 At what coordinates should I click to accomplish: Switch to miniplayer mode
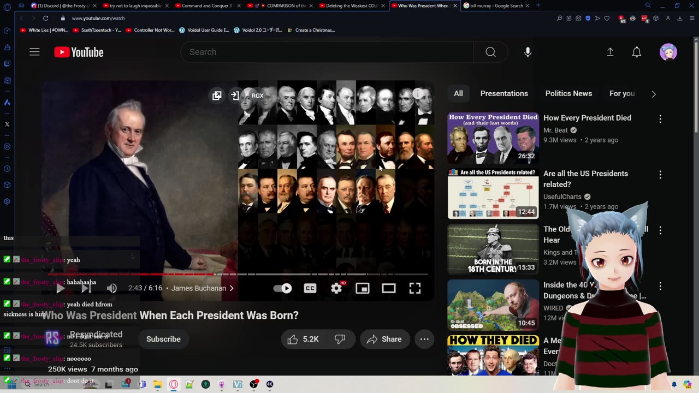click(x=363, y=288)
